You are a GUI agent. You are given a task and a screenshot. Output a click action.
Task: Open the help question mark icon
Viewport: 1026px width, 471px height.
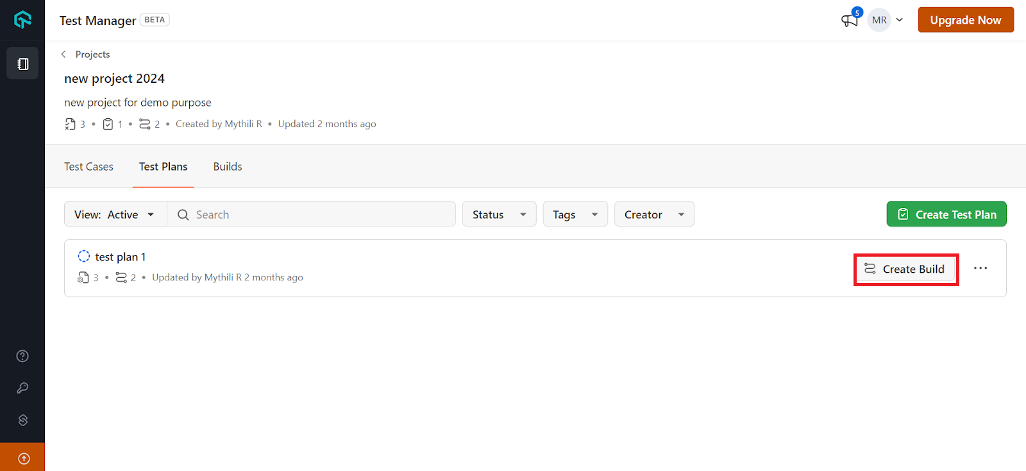(22, 356)
